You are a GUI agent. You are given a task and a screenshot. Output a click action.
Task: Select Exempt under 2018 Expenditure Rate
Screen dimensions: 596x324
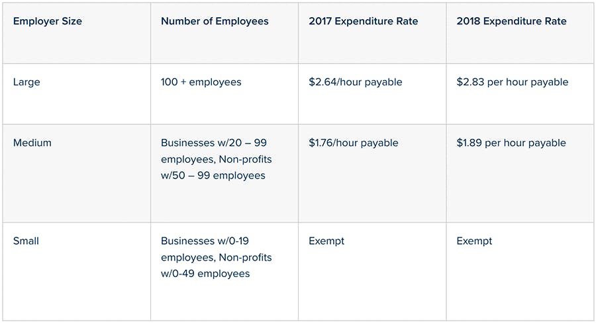pos(474,241)
